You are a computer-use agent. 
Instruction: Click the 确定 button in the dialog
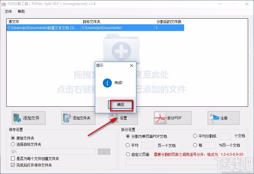click(x=121, y=105)
